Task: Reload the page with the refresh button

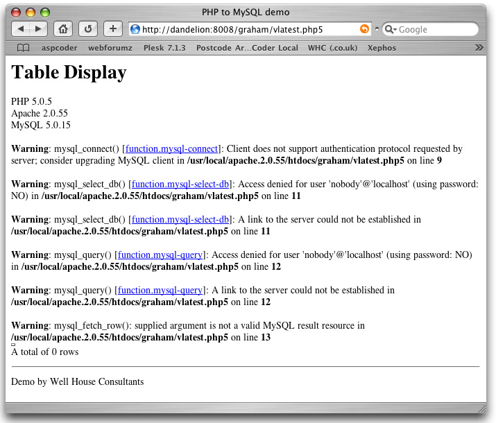Action: click(x=88, y=29)
